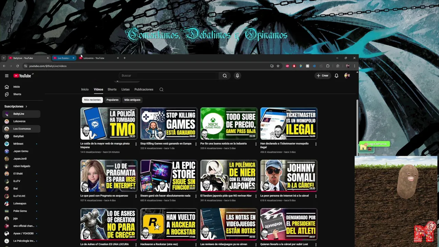This screenshot has height=247, width=439.
Task: Open the browser extensions puzzle icon
Action: pyautogui.click(x=328, y=66)
